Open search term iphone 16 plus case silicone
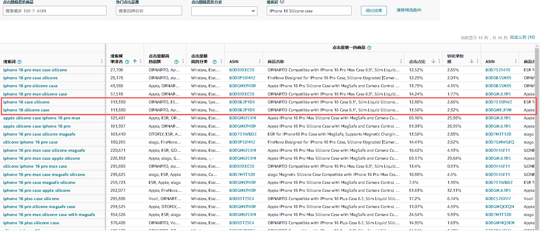Viewport: 545px width, 231px height. [31, 199]
